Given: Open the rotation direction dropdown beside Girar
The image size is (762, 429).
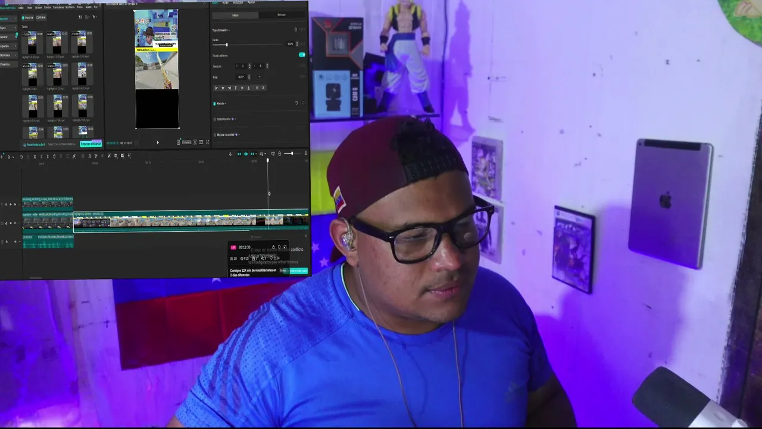Looking at the screenshot, I should coord(259,77).
